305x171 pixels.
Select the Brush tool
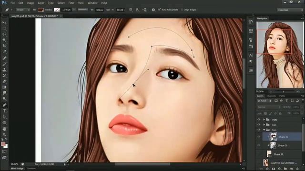[x=4, y=64]
